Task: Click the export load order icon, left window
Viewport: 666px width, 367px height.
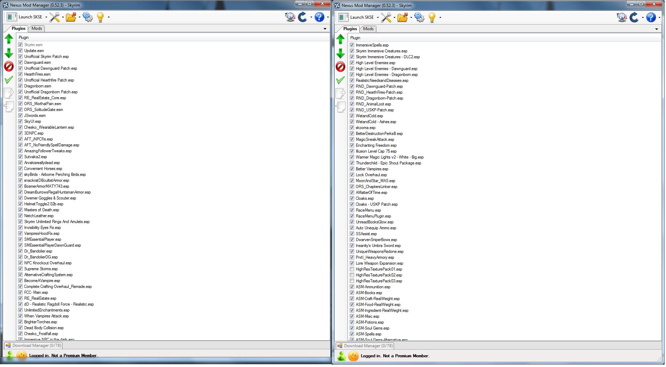Action: pyautogui.click(x=9, y=93)
